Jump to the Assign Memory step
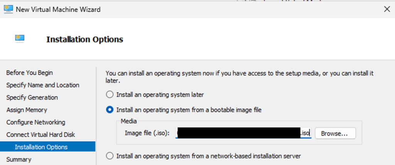This screenshot has width=395, height=165. click(x=27, y=110)
